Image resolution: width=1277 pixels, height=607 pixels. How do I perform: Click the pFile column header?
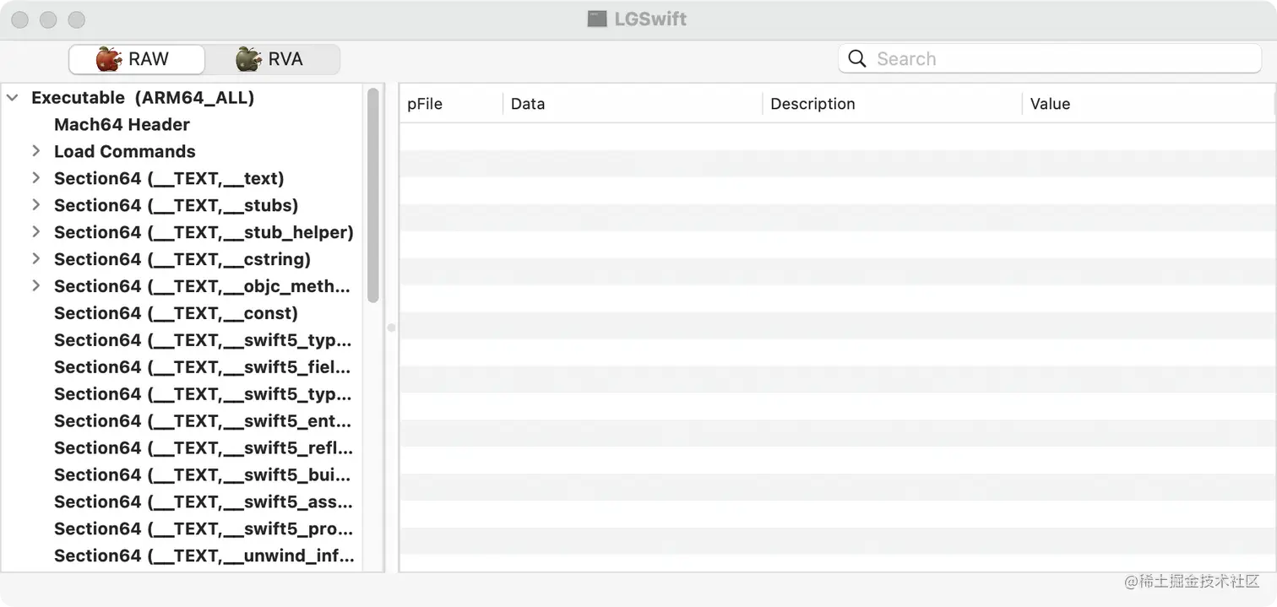[x=451, y=104]
